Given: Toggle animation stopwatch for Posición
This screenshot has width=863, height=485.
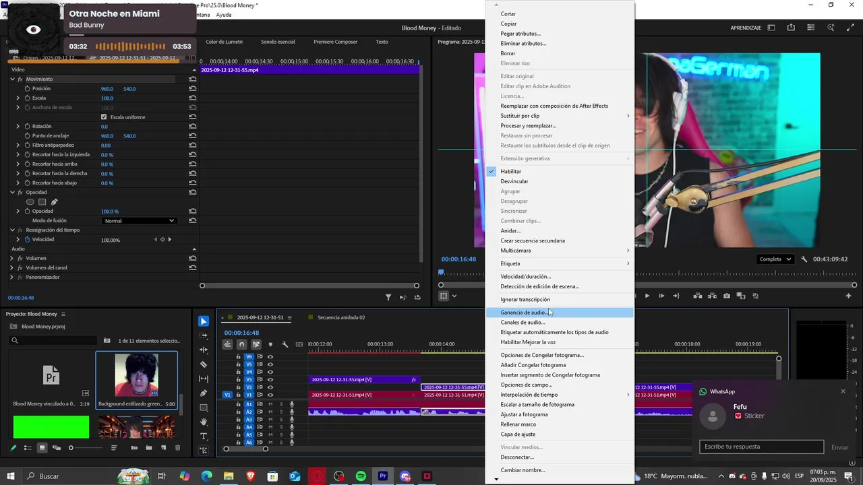Looking at the screenshot, I should [x=28, y=89].
